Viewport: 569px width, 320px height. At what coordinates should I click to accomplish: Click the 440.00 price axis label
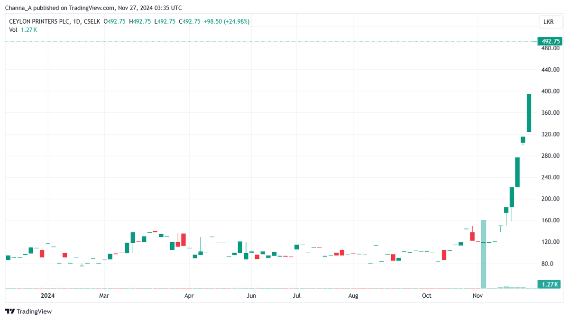pos(551,70)
